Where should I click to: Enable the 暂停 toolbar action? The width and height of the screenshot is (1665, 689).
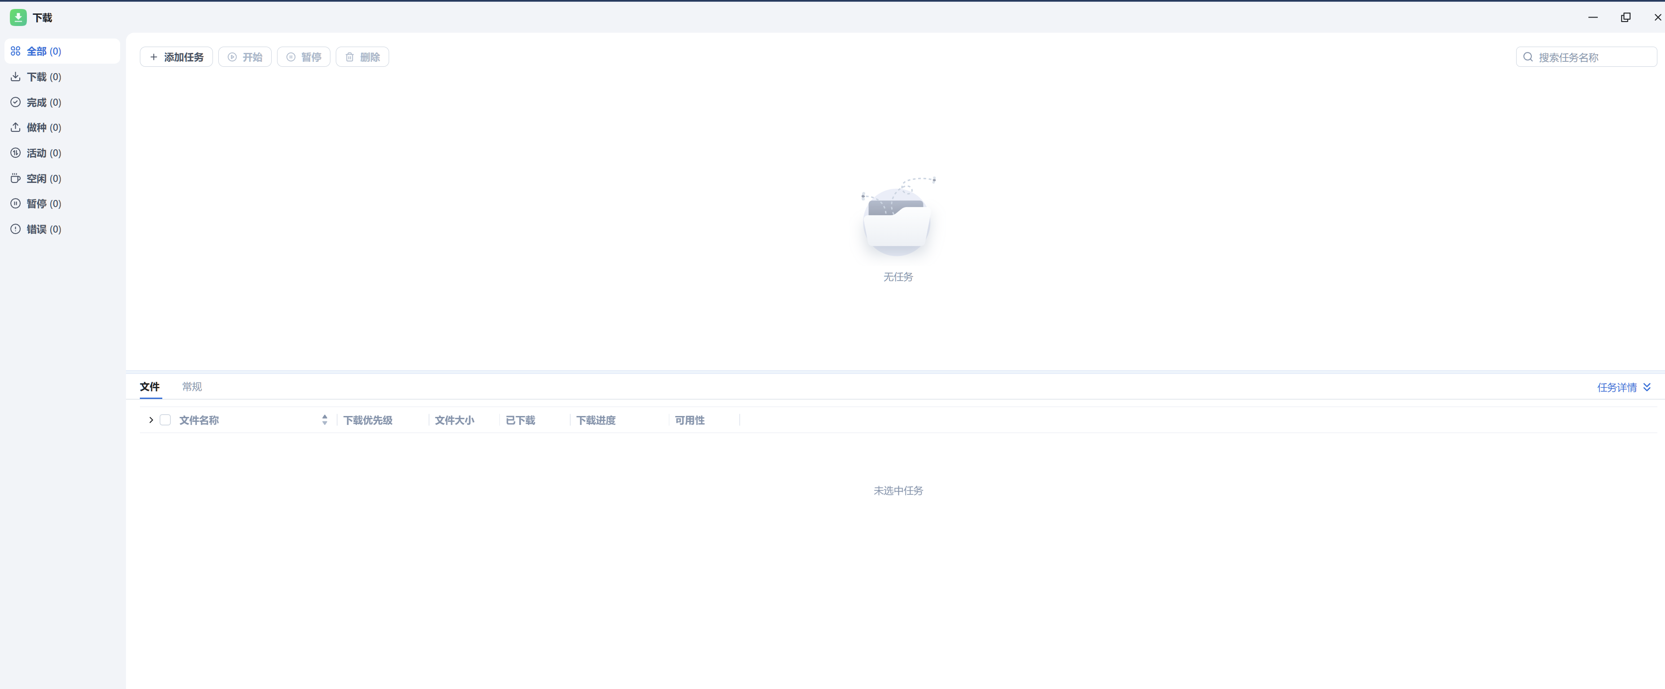point(303,57)
